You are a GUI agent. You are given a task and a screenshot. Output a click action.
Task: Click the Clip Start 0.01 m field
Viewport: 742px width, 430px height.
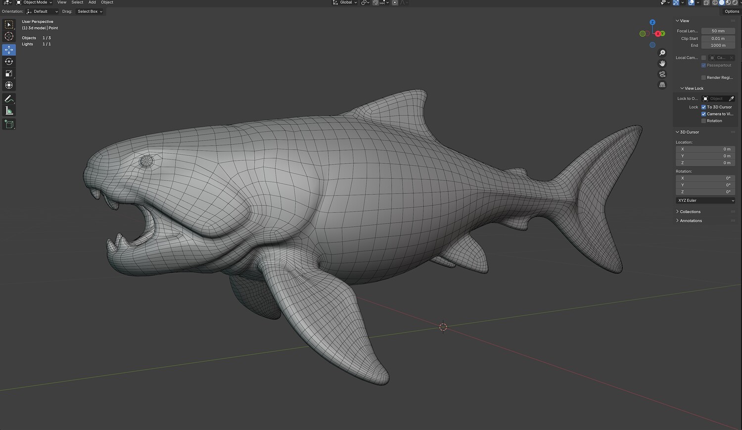[718, 39]
